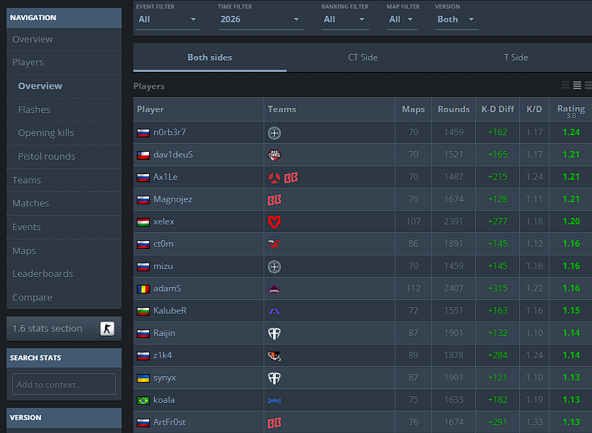
Task: Switch to the CT Side tab
Action: click(x=363, y=58)
